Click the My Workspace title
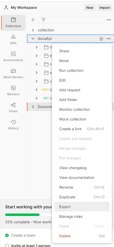This screenshot has width=114, height=247. [24, 8]
